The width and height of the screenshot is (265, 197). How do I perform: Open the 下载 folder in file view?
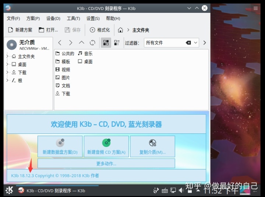[x=63, y=94]
